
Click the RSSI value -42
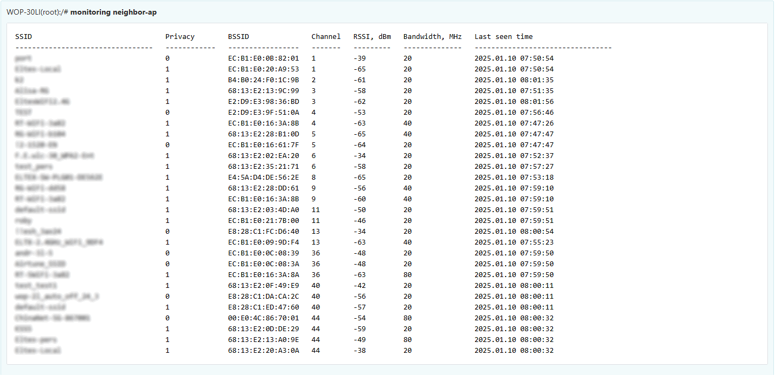[x=360, y=286]
